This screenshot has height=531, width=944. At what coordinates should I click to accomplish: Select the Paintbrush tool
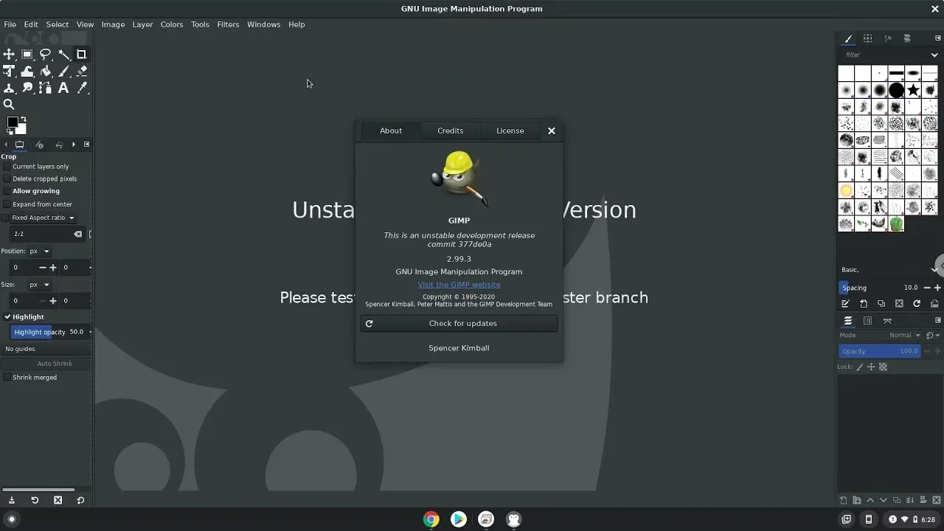(63, 71)
